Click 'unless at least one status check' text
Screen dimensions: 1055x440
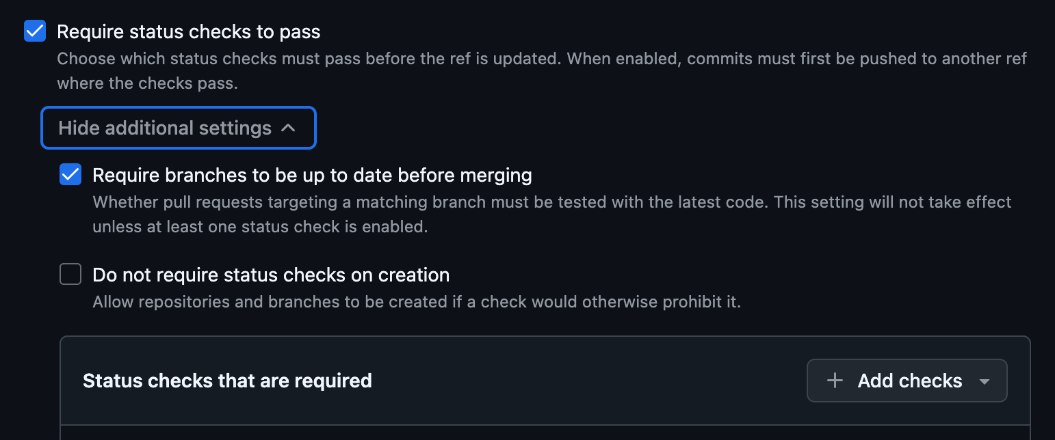pos(260,227)
